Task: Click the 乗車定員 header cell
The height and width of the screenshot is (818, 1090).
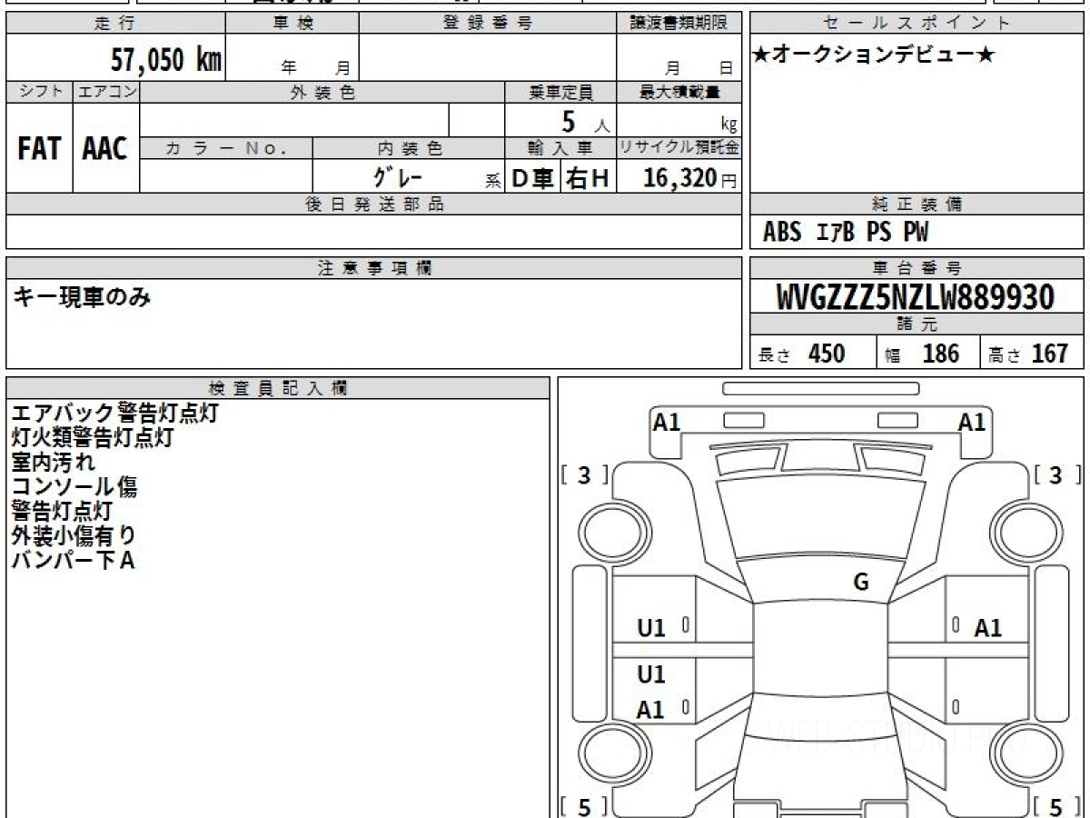Action: pos(560,92)
